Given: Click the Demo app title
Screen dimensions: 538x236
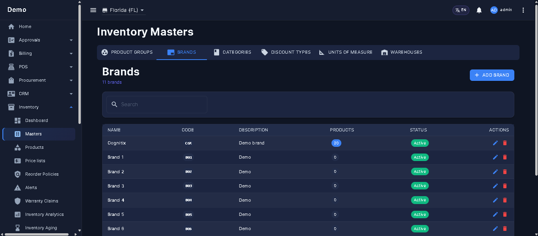Looking at the screenshot, I should 17,9.
